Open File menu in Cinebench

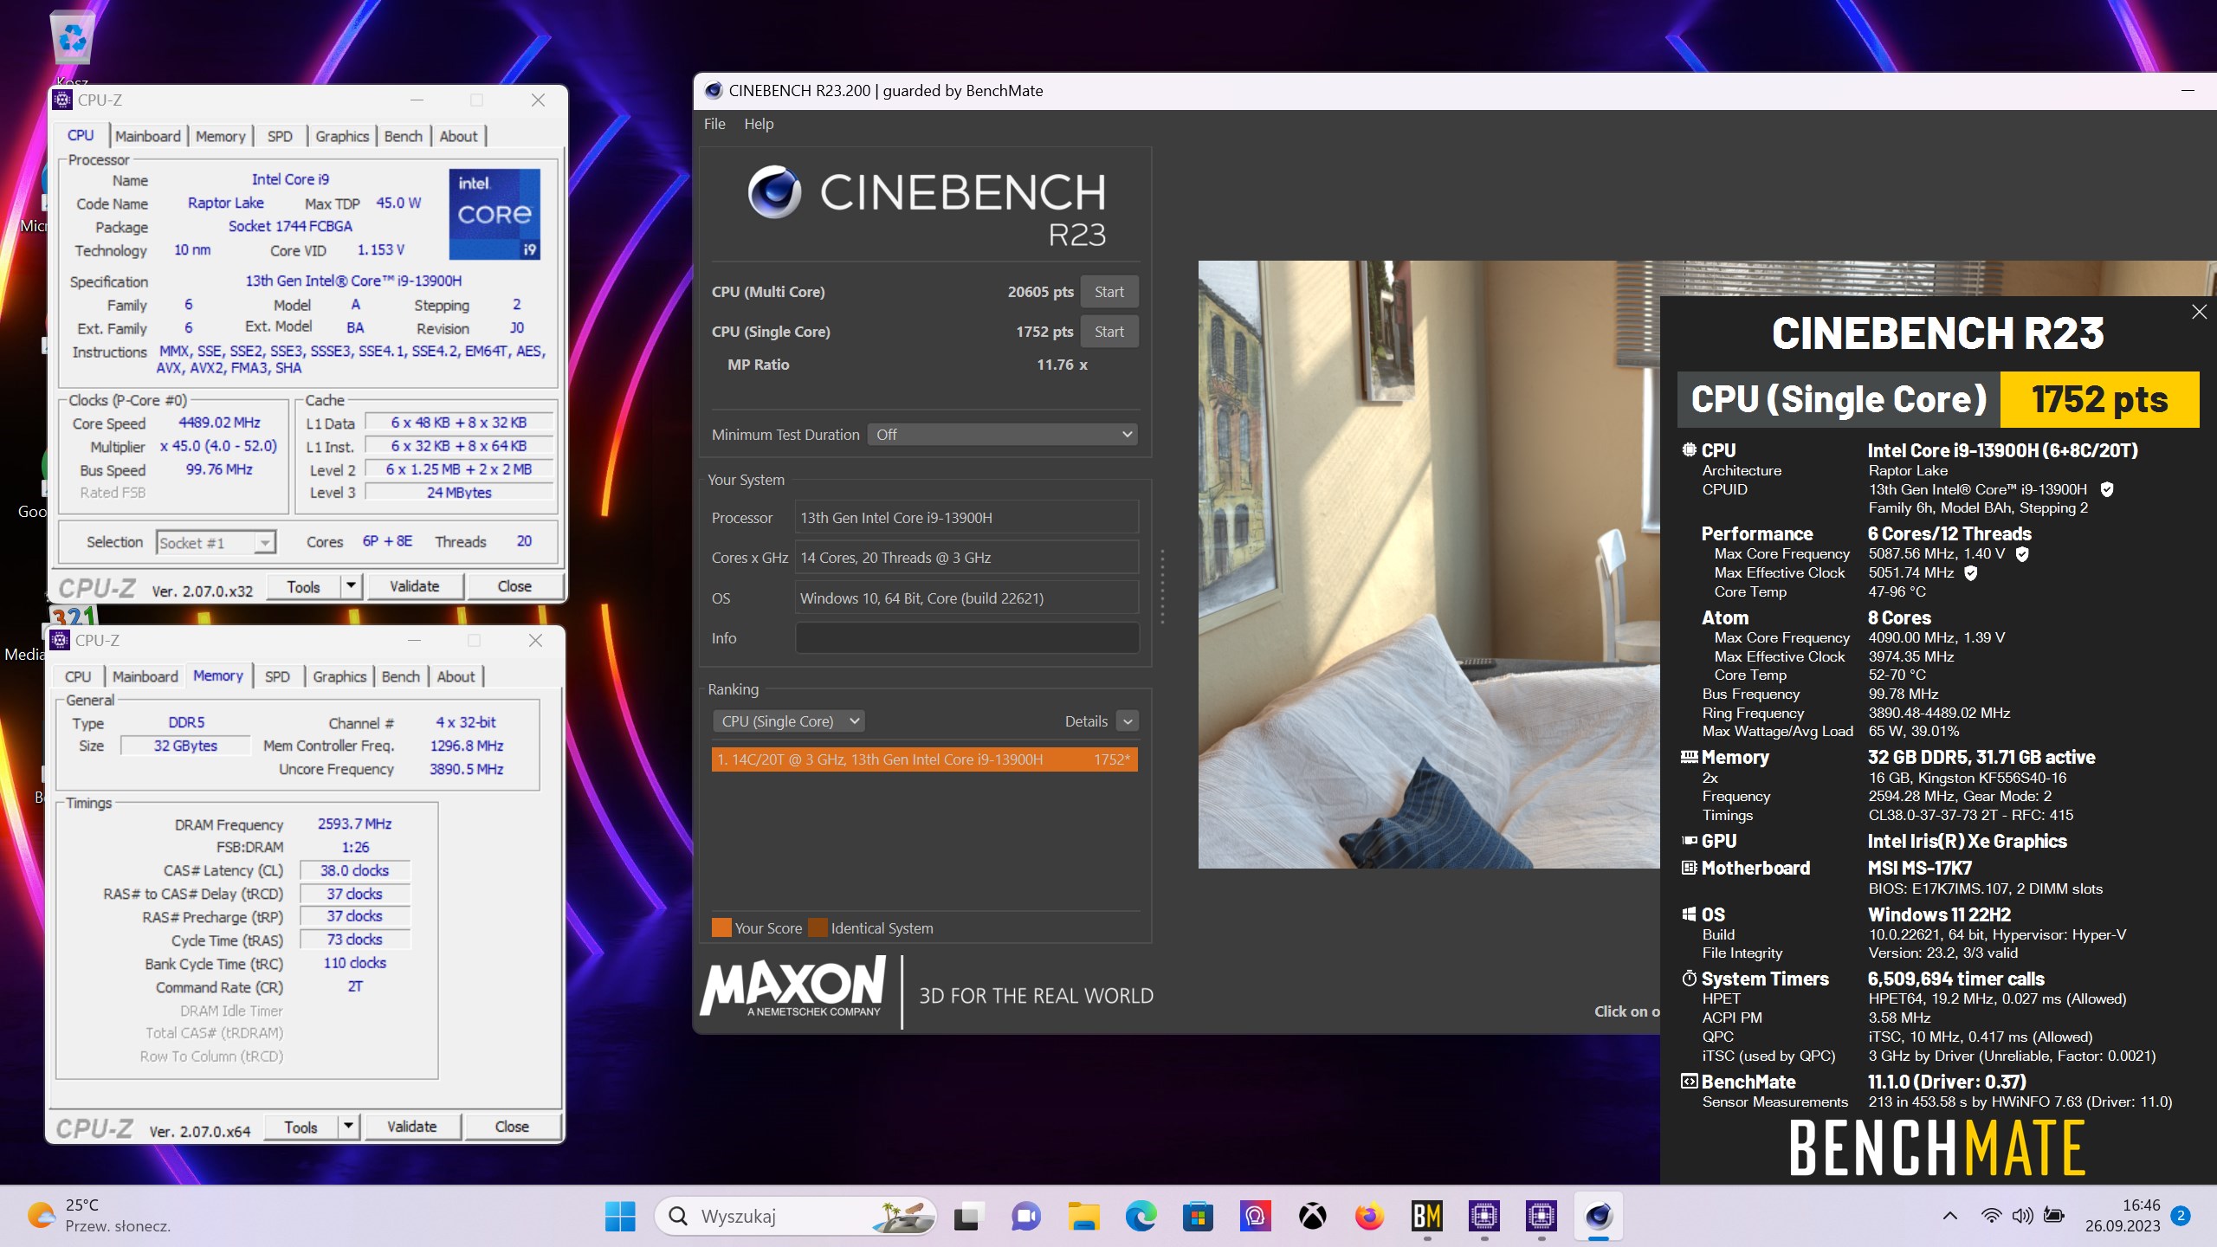point(714,124)
